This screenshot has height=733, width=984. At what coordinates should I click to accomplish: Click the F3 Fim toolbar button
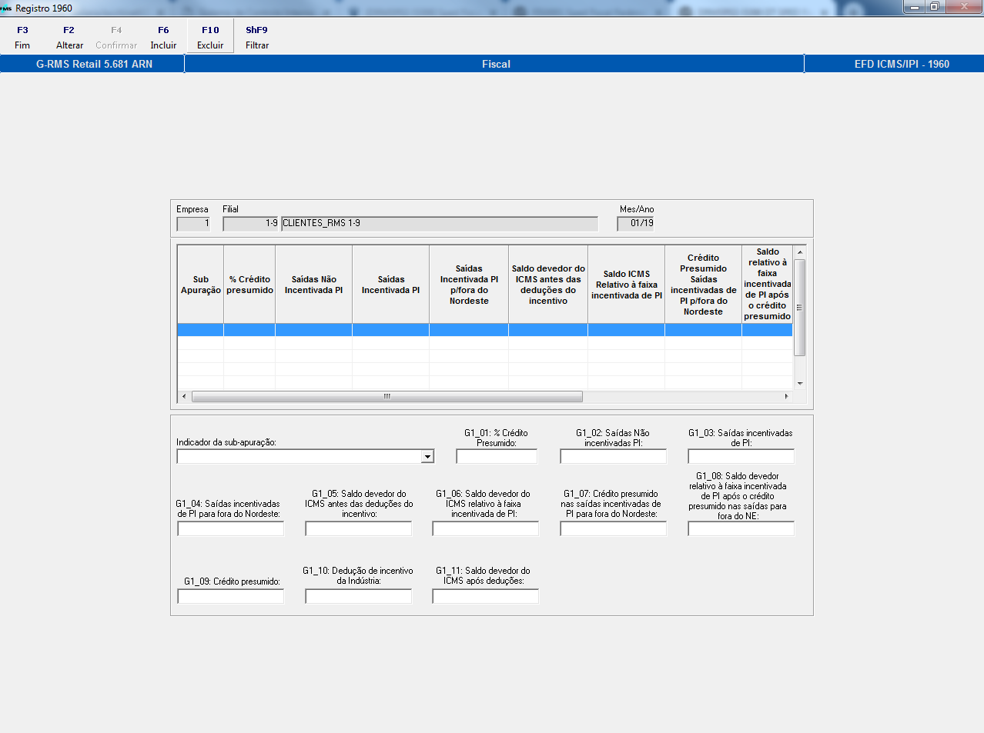[22, 37]
